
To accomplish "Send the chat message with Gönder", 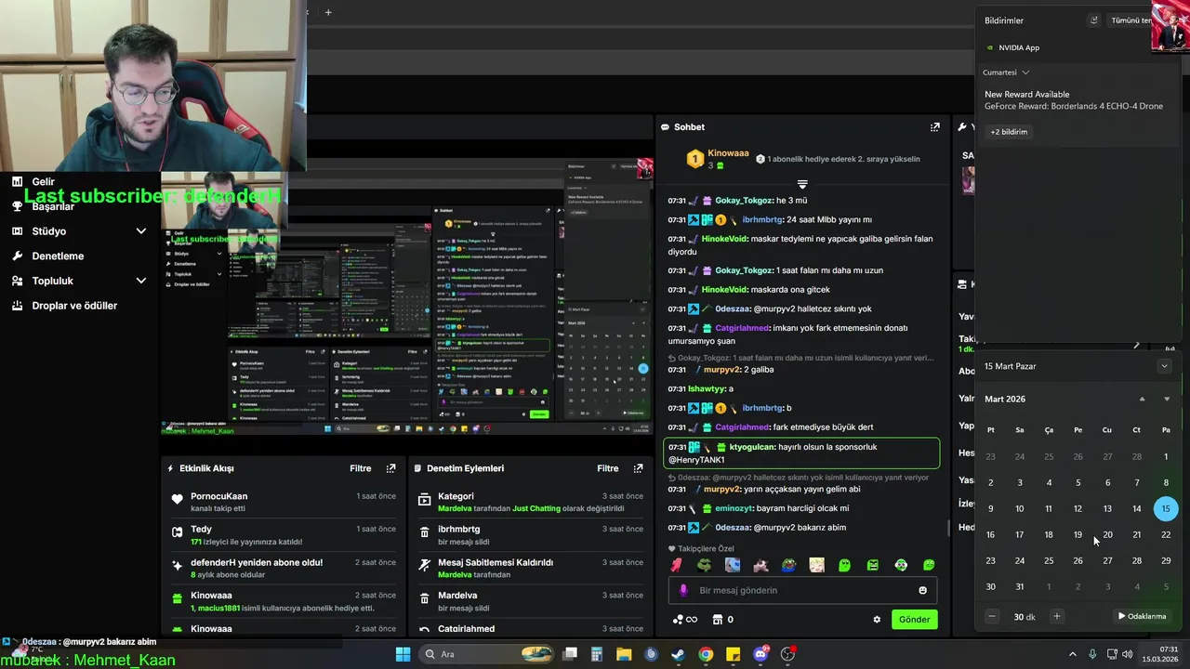I will pyautogui.click(x=914, y=620).
